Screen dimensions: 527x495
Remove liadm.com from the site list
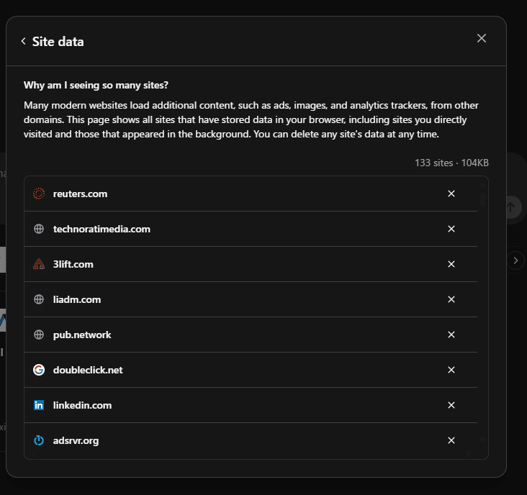(451, 299)
